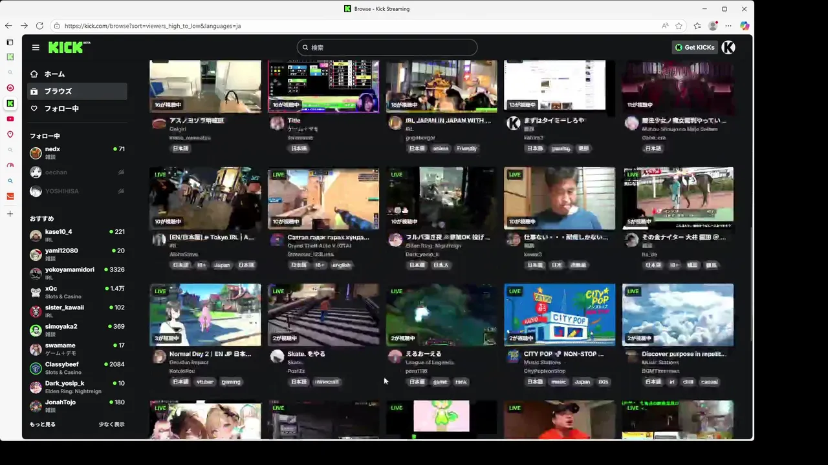Open recommended channel swamame
This screenshot has height=465, width=828.
click(x=77, y=349)
